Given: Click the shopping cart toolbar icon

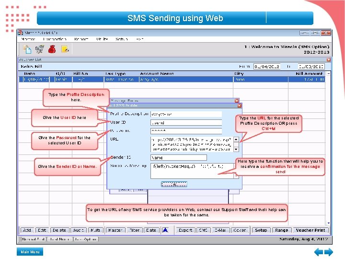Looking at the screenshot, I should coord(40,49).
